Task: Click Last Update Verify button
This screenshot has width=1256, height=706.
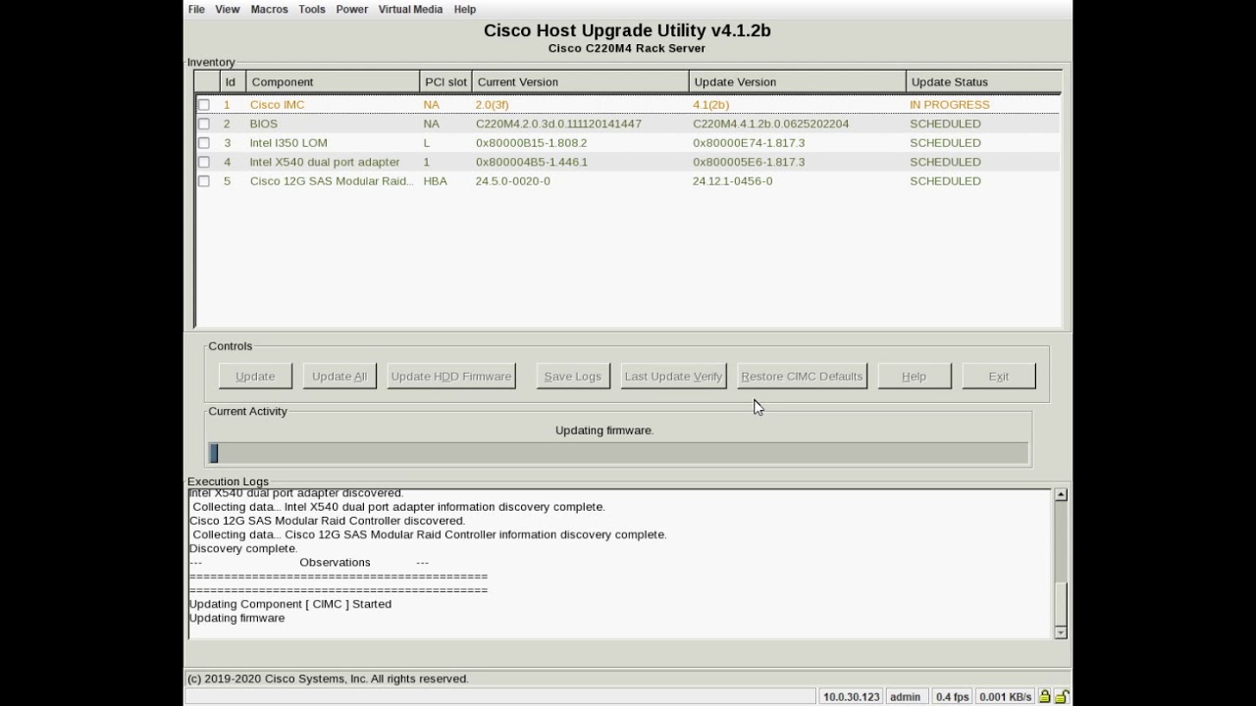Action: tap(673, 377)
